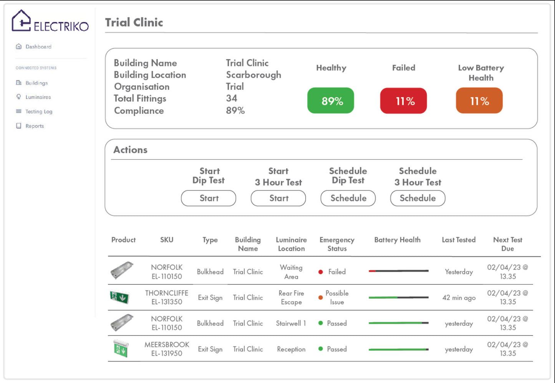555x383 pixels.
Task: Click Schedule under Schedule Dip Test
Action: click(x=348, y=198)
